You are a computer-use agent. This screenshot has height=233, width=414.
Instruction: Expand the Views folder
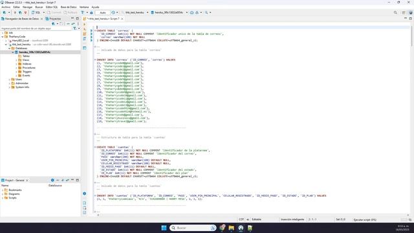[16, 60]
